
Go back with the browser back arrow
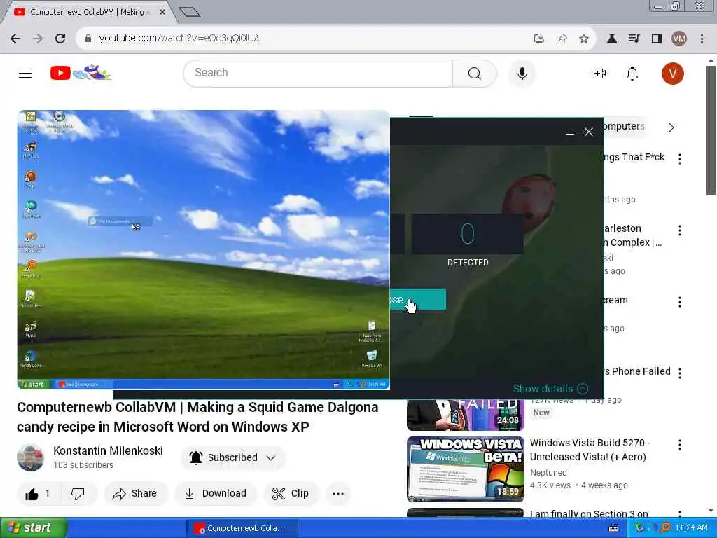15,39
